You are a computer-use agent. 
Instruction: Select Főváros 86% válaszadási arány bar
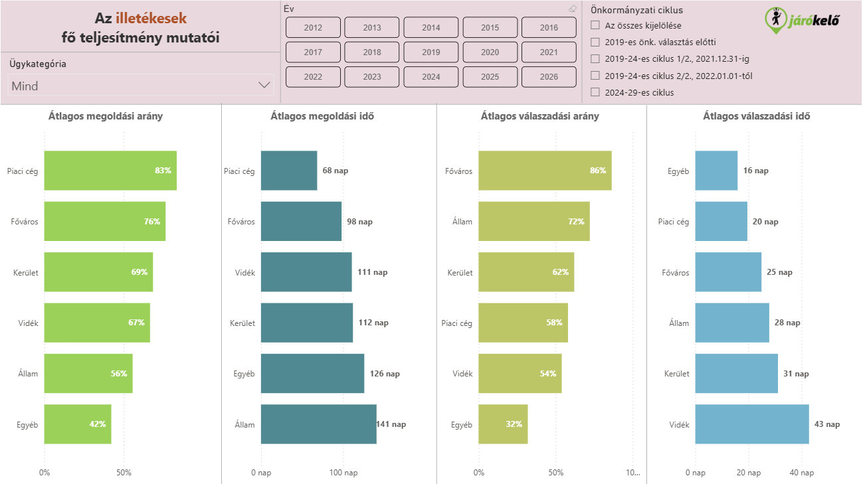pyautogui.click(x=545, y=171)
